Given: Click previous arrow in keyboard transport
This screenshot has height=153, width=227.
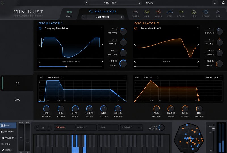Looking at the screenshot, I should click(x=37, y=127).
